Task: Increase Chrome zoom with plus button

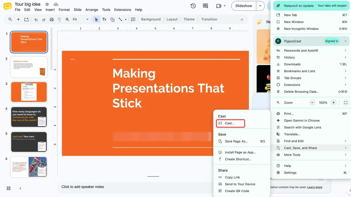Action: pyautogui.click(x=334, y=103)
